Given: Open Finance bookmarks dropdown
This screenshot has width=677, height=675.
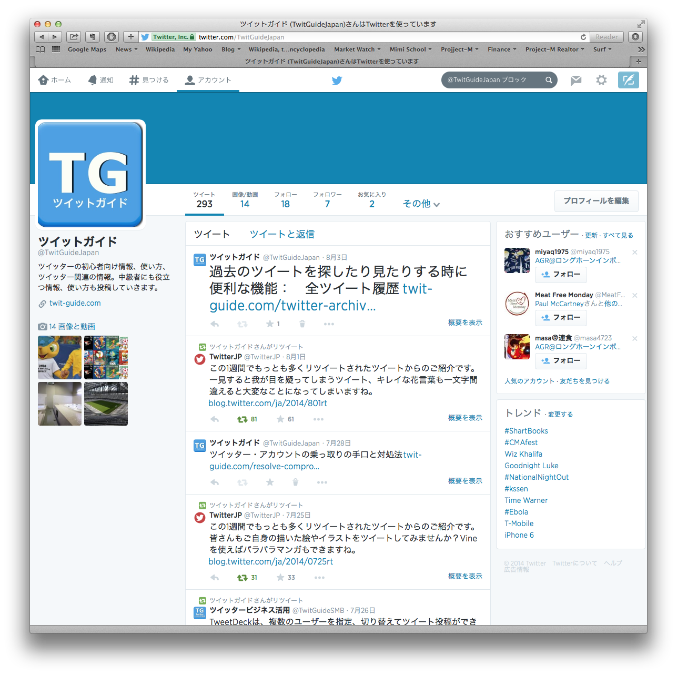Looking at the screenshot, I should pyautogui.click(x=502, y=49).
